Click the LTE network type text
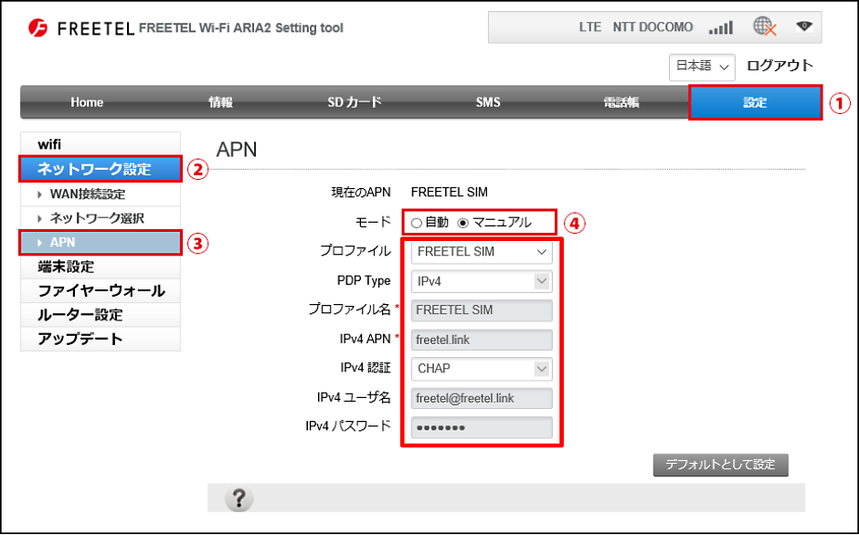This screenshot has height=535, width=859. 590,27
